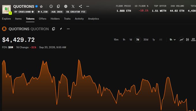Open the collection info circle icon
Viewport: 196px width, 111px height.
(x=51, y=6)
